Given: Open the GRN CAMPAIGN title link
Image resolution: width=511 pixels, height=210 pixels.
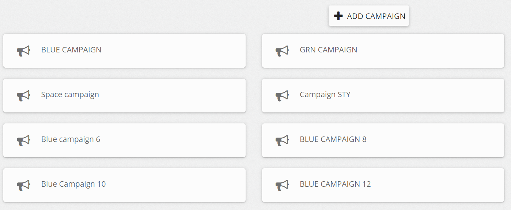Looking at the screenshot, I should tap(328, 50).
